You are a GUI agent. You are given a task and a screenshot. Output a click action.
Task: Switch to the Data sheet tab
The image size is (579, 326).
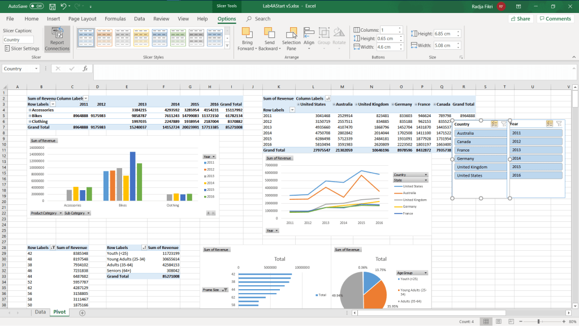pos(40,312)
